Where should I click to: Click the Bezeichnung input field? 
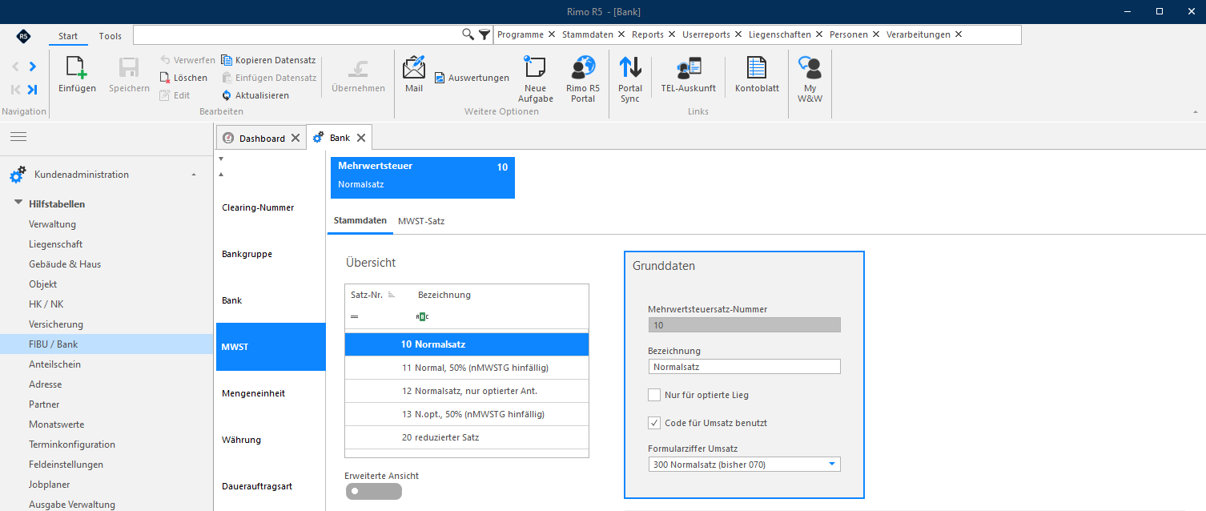(x=744, y=367)
